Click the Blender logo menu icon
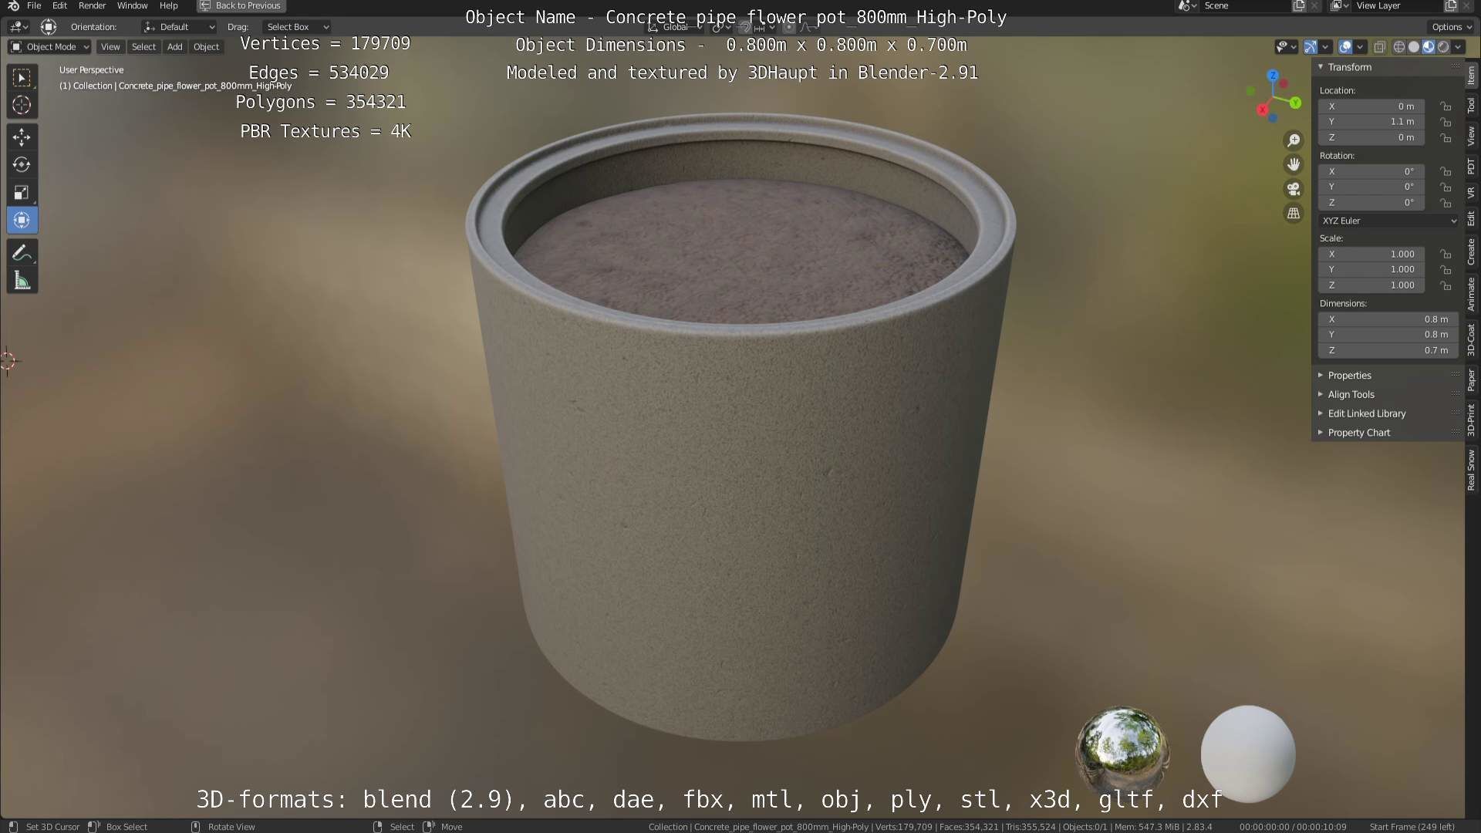Image resolution: width=1481 pixels, height=833 pixels. pyautogui.click(x=13, y=5)
